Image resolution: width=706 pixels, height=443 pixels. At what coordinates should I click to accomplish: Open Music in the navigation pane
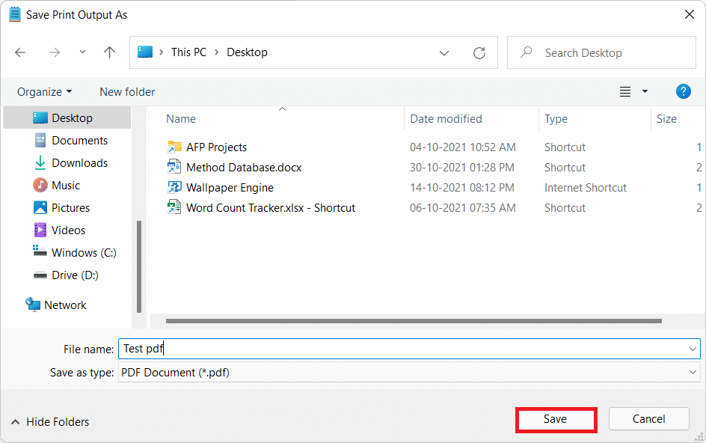pyautogui.click(x=66, y=186)
